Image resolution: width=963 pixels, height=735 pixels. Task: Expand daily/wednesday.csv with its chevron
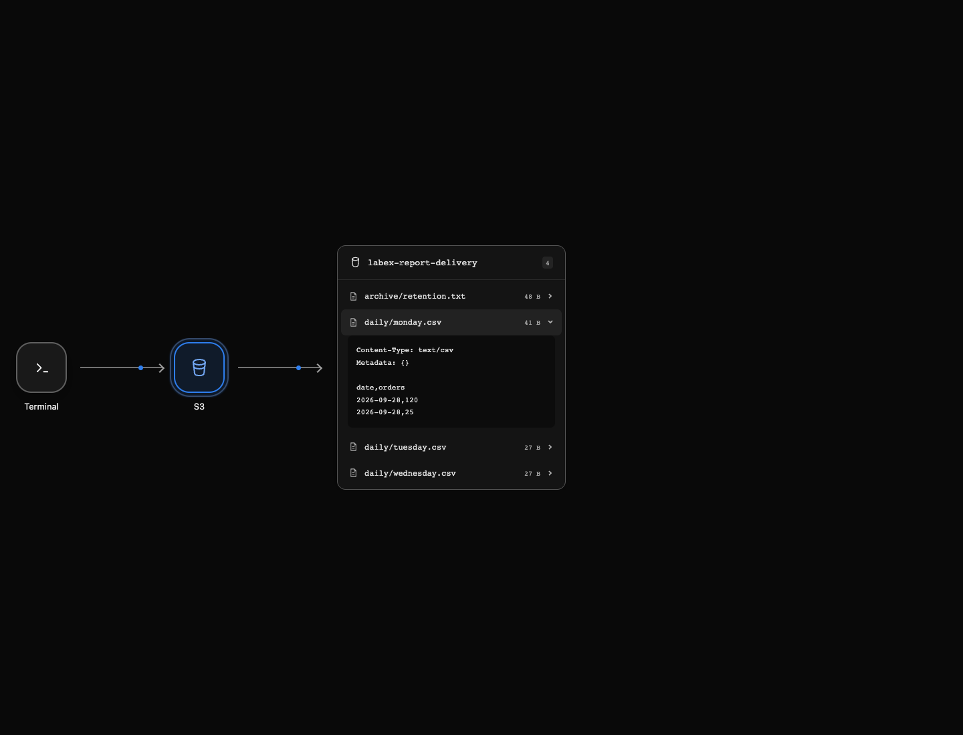click(x=550, y=473)
